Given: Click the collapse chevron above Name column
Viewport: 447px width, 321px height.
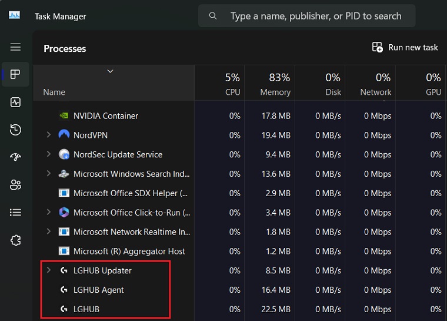Looking at the screenshot, I should point(110,71).
